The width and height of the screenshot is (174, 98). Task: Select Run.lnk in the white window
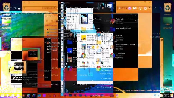105,48
